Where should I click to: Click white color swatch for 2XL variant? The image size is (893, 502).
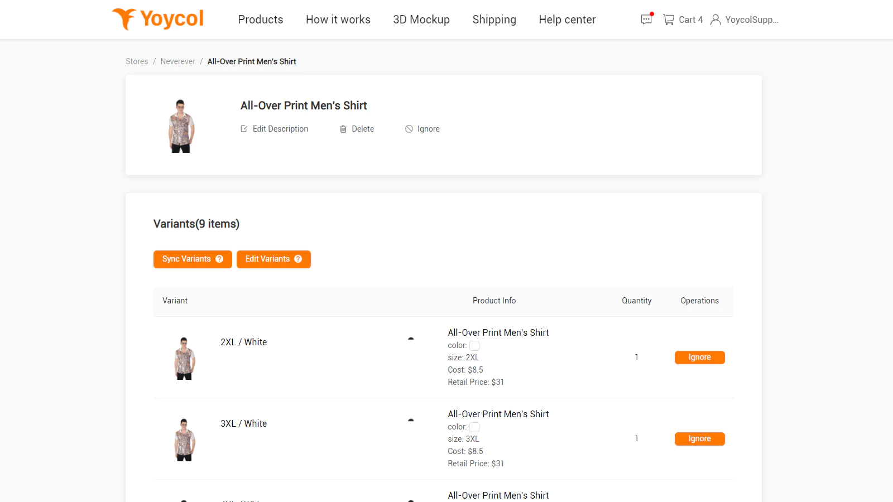pos(474,346)
